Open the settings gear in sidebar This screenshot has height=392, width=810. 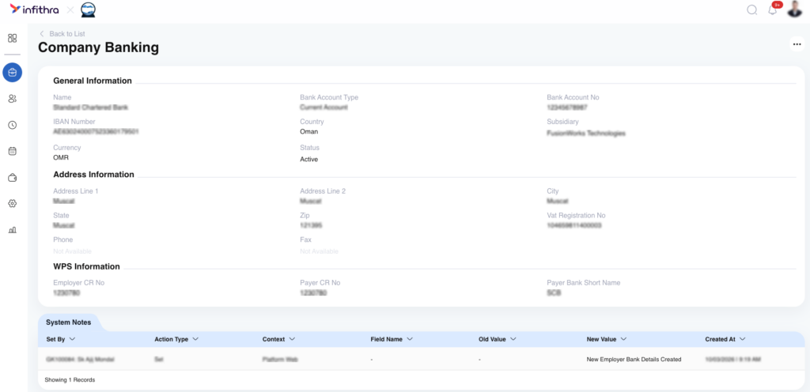(12, 204)
